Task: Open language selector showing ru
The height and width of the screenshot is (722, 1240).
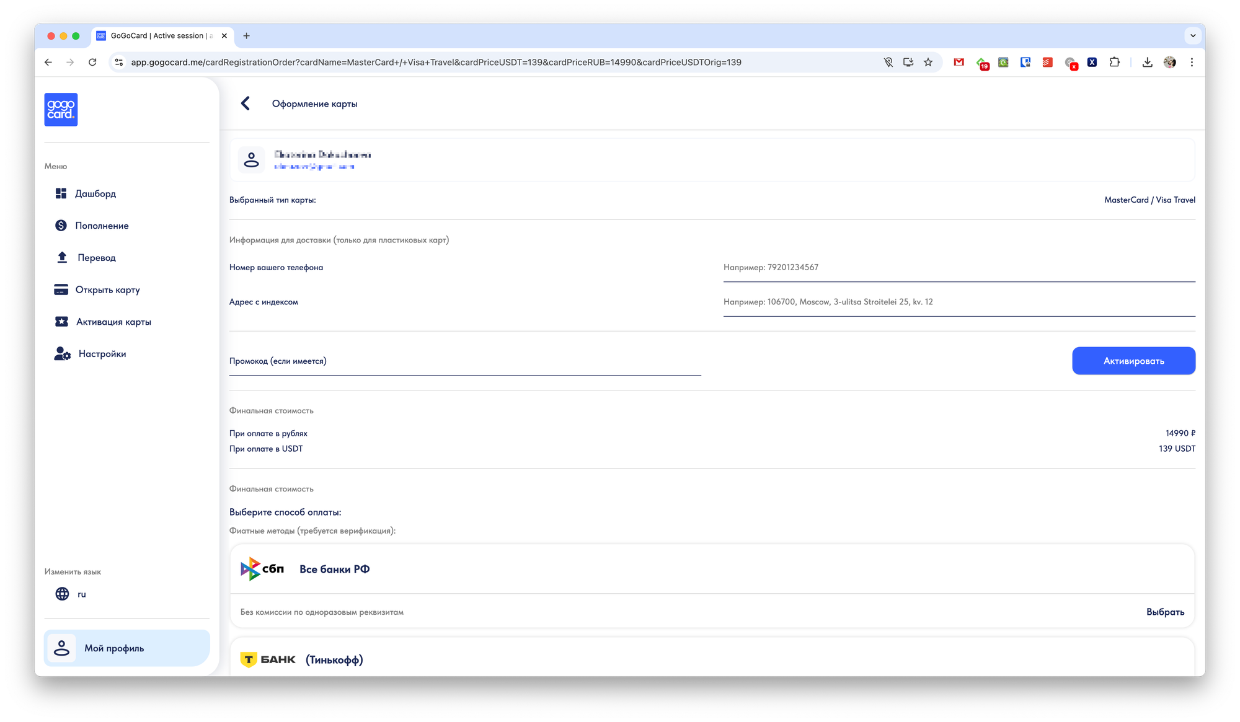Action: (81, 594)
